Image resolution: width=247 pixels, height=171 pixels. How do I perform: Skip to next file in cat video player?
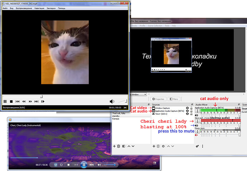pyautogui.click(x=37, y=101)
